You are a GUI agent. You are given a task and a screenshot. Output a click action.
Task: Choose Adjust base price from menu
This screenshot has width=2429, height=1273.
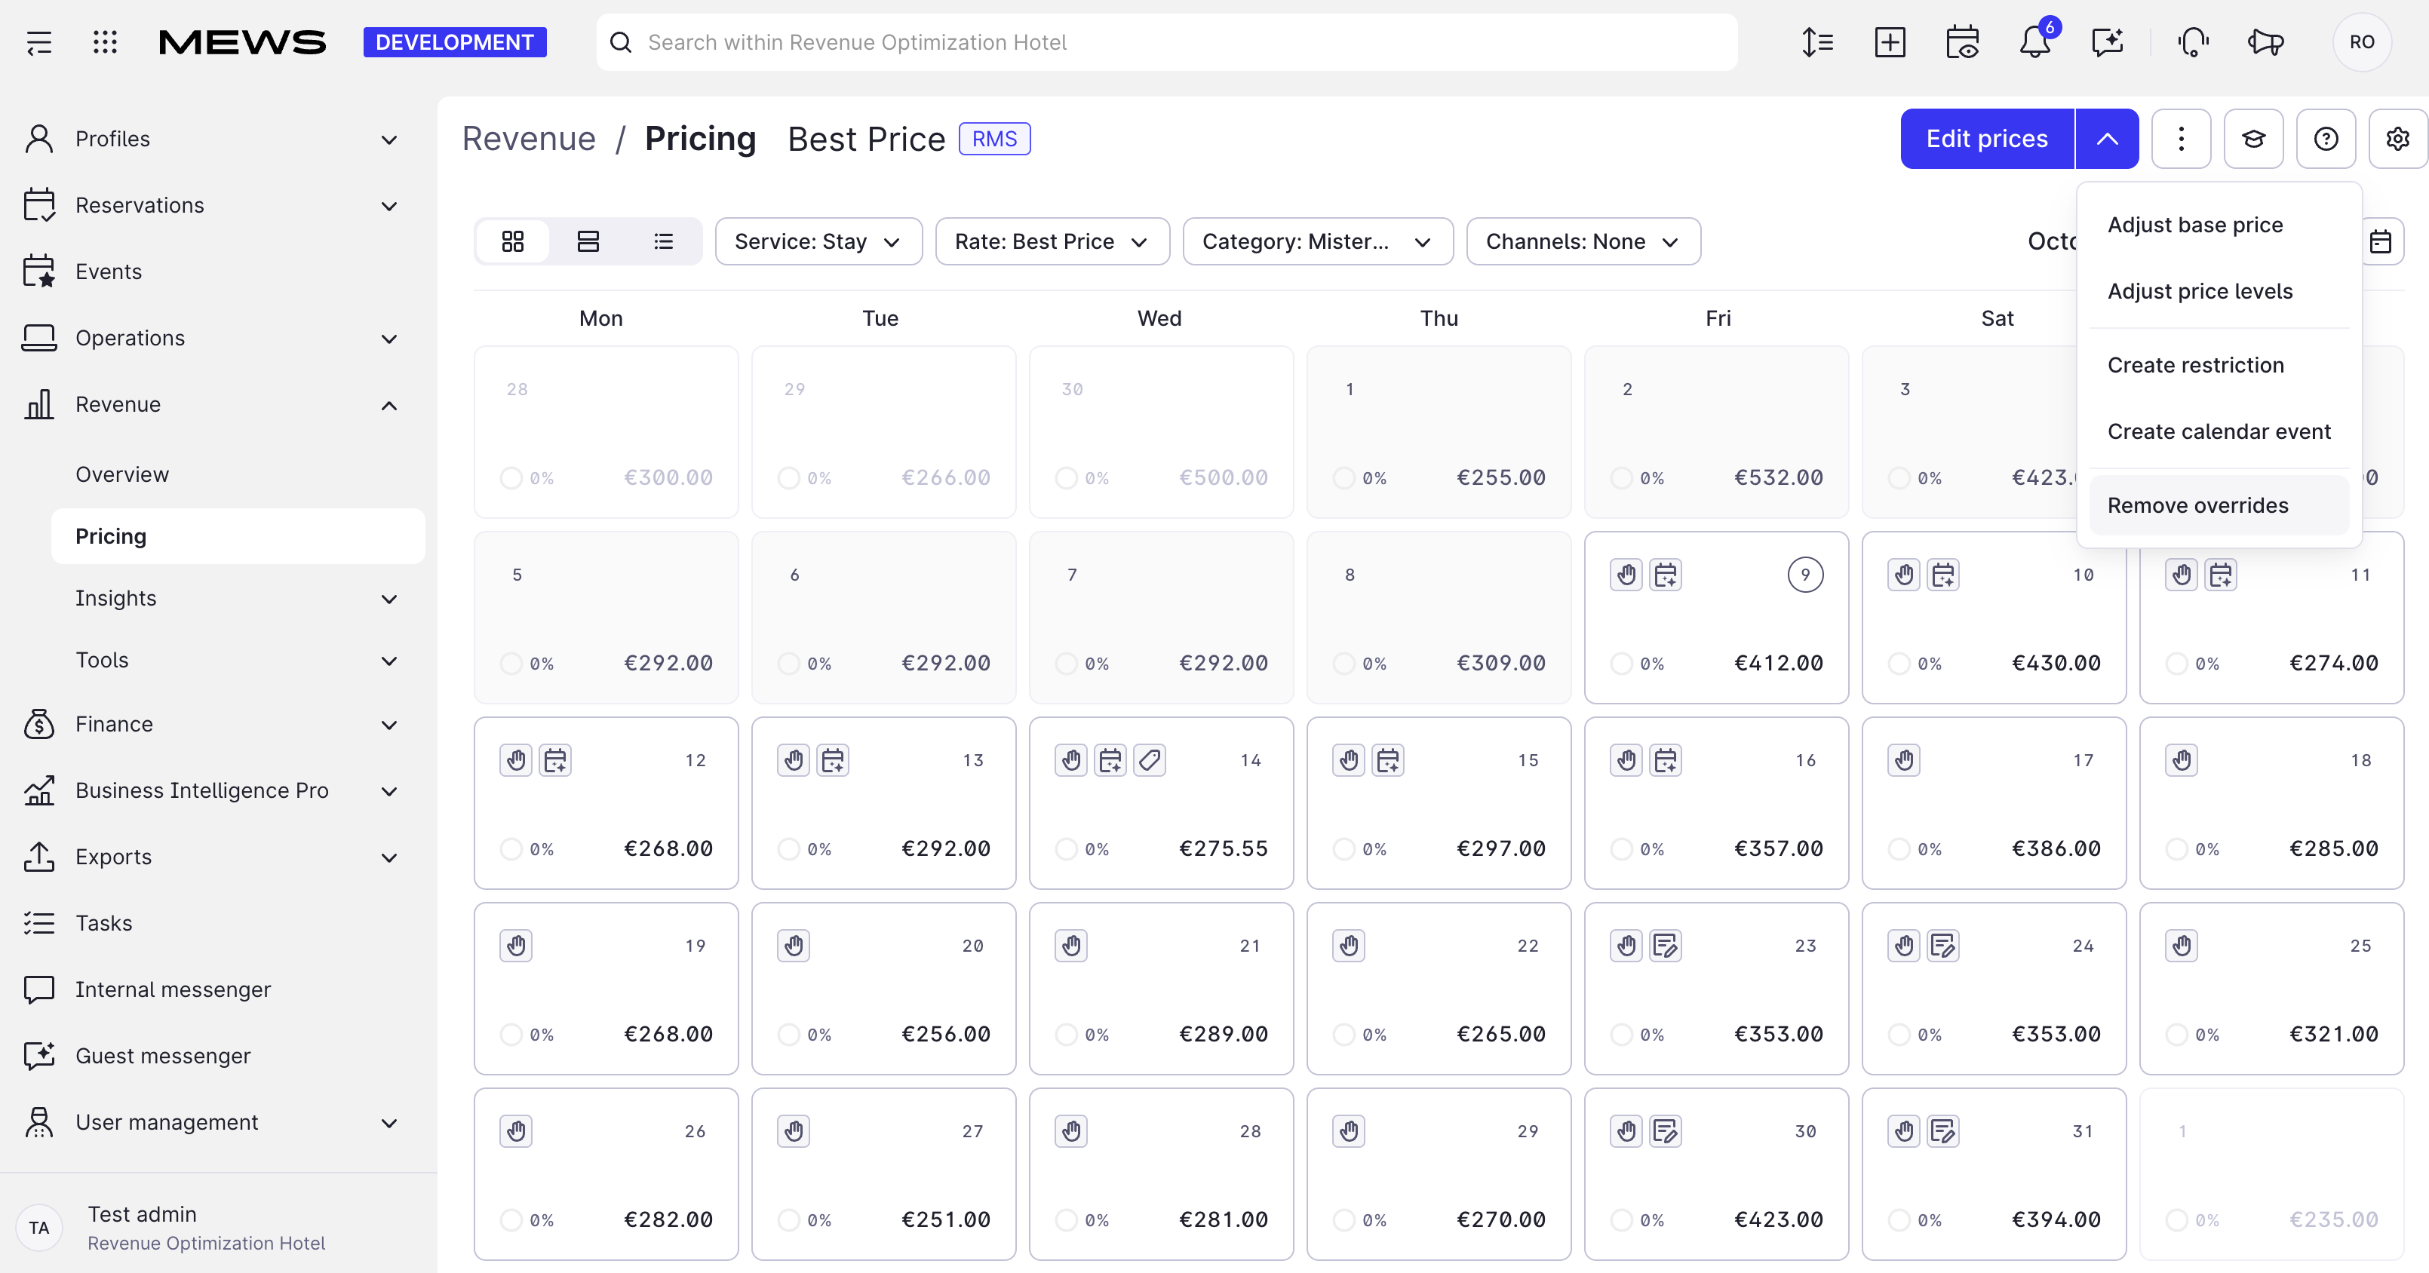(x=2219, y=225)
